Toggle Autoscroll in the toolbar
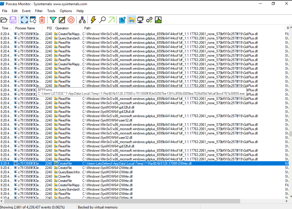292x209 pixels. (33, 20)
